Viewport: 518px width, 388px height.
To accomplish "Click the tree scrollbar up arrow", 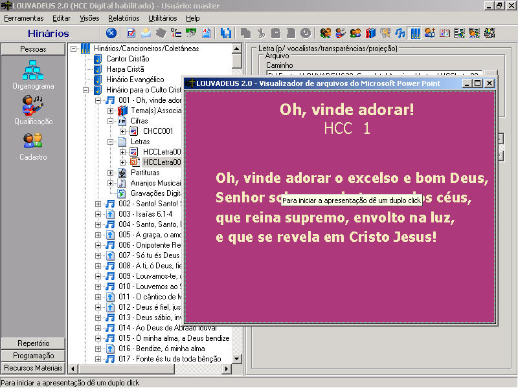I will 236,48.
